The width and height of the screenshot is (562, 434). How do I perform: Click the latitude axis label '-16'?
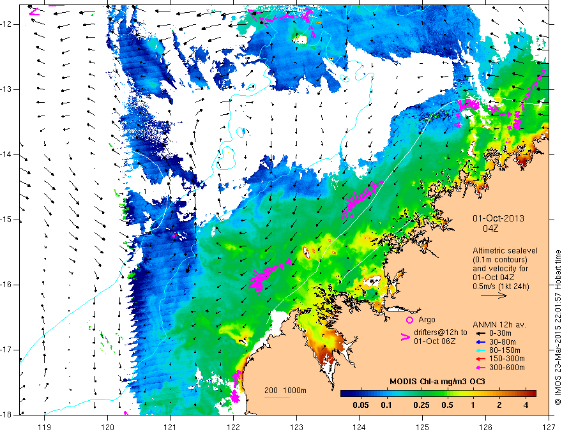[6, 285]
